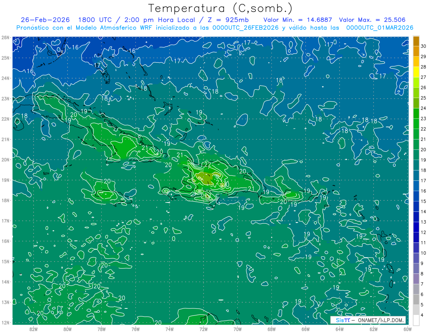
Task: Click '0000UTC_01MAR2026' valid-until time text
Action: [380, 28]
